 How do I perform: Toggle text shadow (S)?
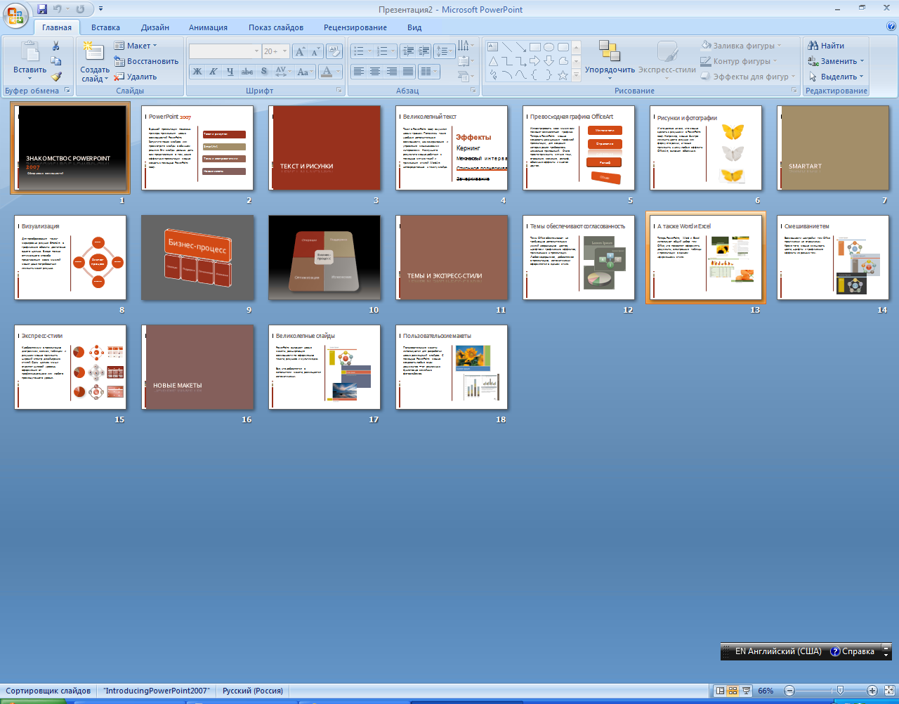pos(264,72)
